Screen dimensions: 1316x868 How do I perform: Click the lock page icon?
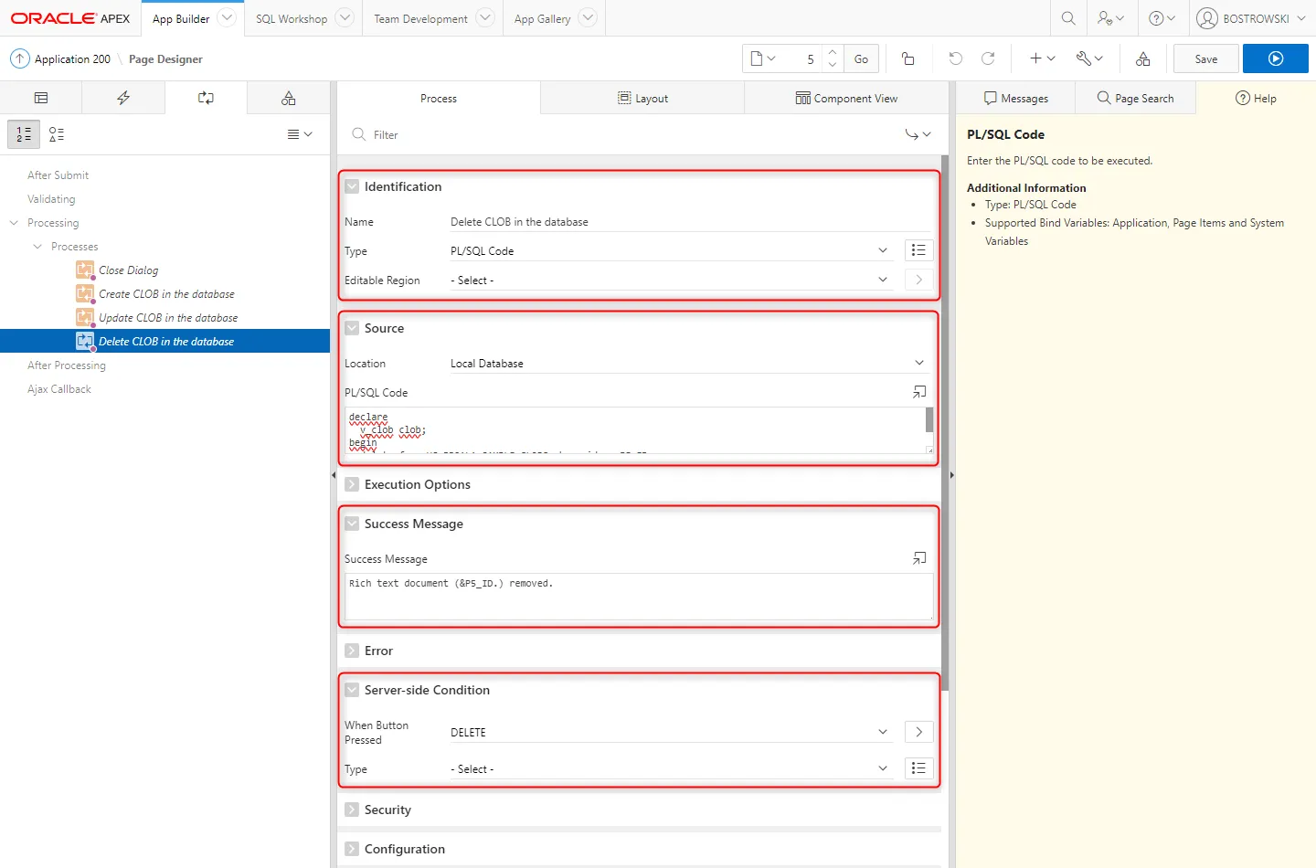908,58
